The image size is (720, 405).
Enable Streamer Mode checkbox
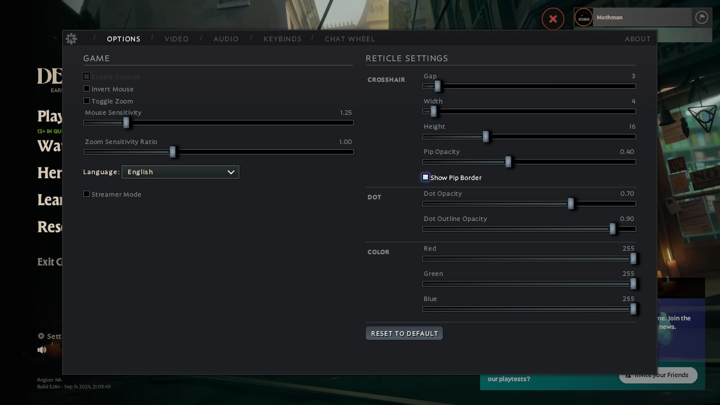87,194
